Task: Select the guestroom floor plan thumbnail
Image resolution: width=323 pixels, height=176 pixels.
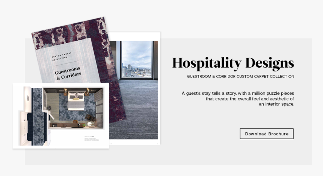Action: pyautogui.click(x=61, y=115)
